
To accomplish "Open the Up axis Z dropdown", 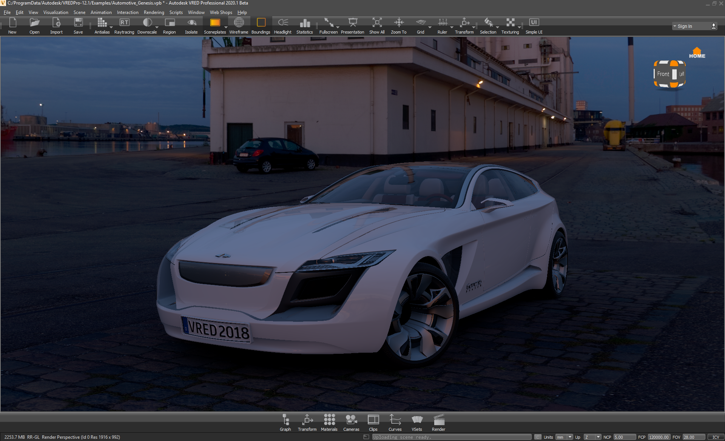I will [592, 437].
